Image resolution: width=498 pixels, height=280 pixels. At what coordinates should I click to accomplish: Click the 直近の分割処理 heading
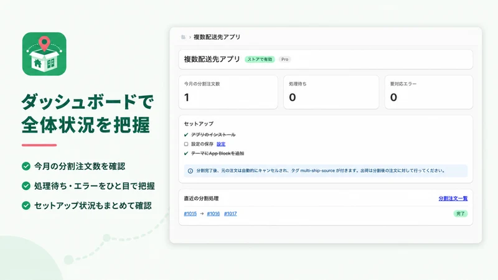coord(201,198)
